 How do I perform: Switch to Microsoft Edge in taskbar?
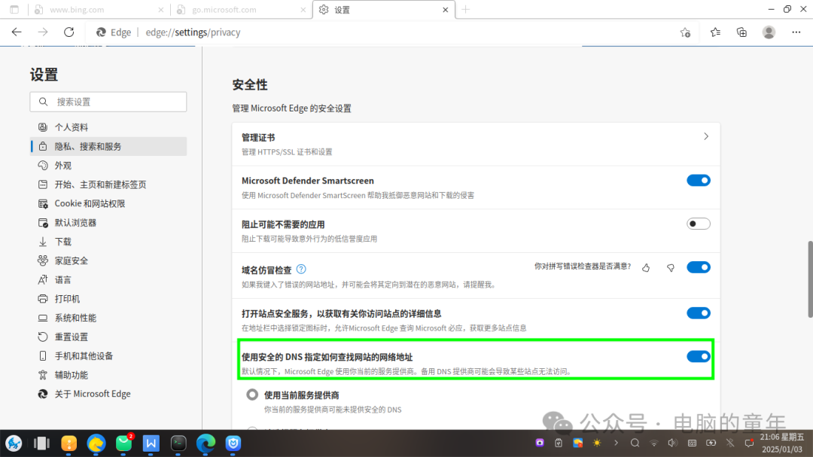click(x=206, y=443)
